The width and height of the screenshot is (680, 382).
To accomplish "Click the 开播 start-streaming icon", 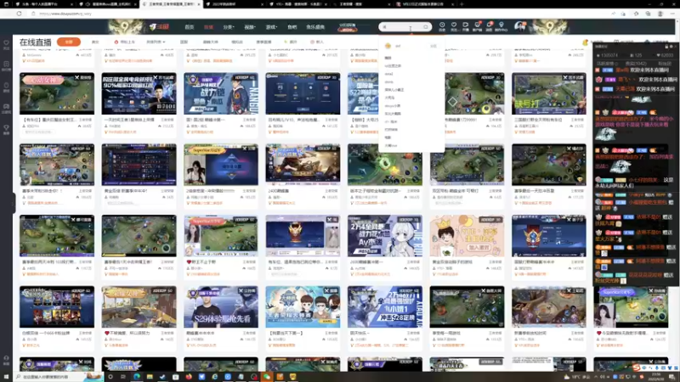I will pyautogui.click(x=465, y=26).
